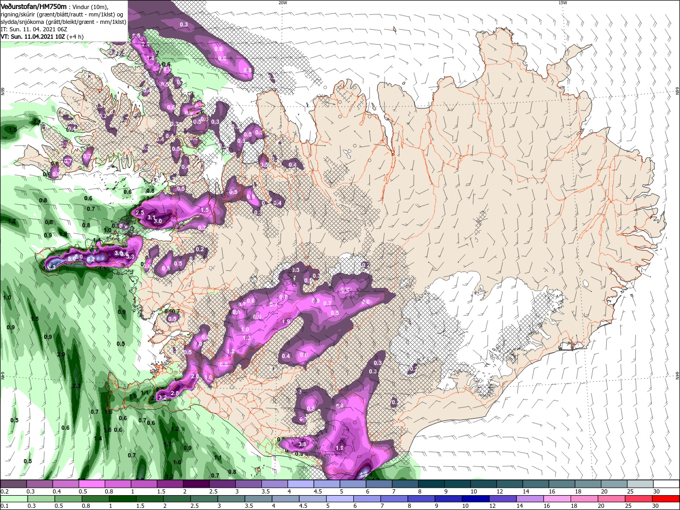Click the '2.8' precipitation value on the map
680x510 pixels.
coord(174,393)
